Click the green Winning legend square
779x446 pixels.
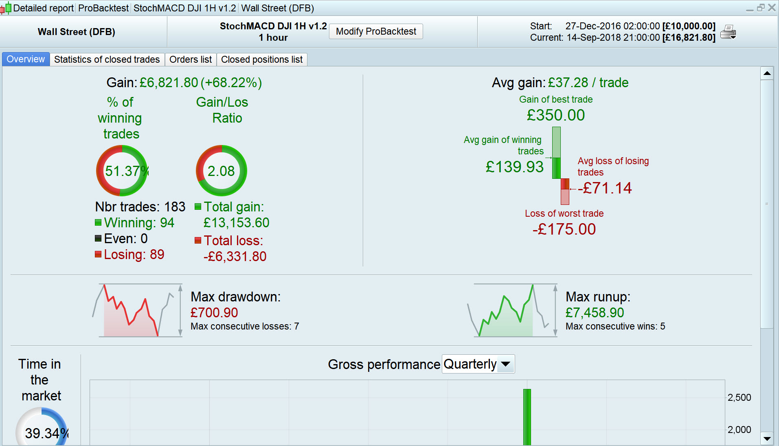(98, 222)
